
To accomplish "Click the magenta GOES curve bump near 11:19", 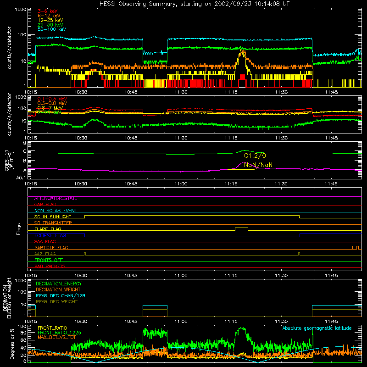I will click(244, 162).
